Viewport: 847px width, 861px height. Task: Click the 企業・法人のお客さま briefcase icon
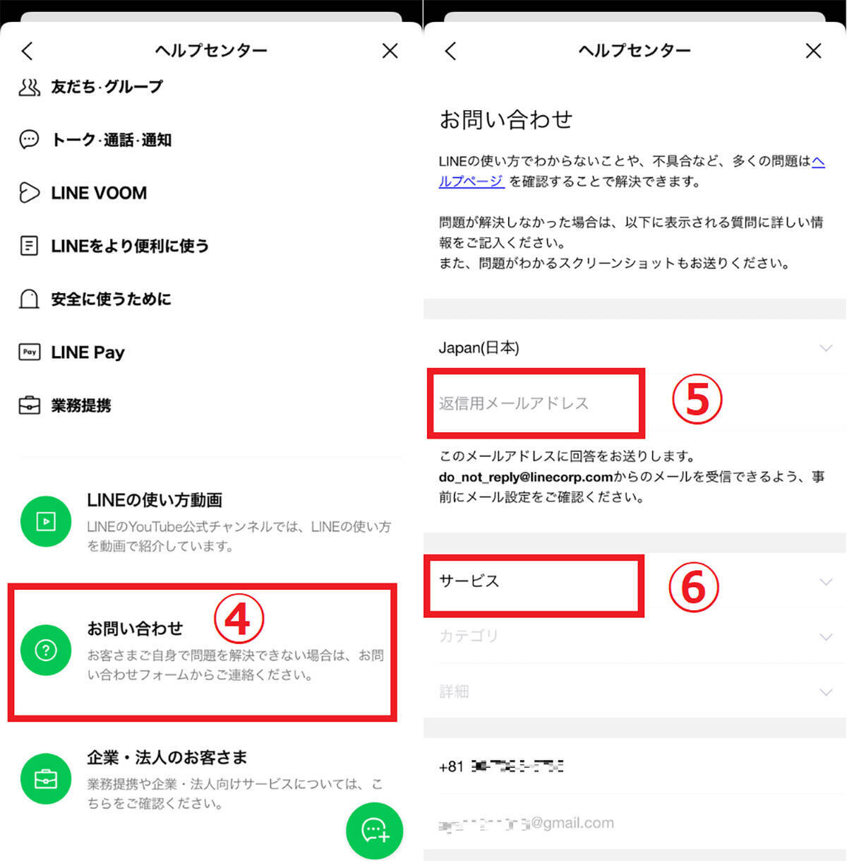tap(46, 779)
